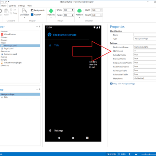Viewport: 156px width, 156px height.
Task: Click the Simulator Height input field
Action: click(96, 15)
